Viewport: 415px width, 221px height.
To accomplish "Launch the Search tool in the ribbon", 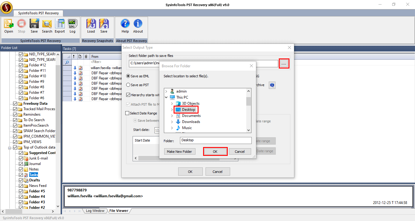I will (x=47, y=26).
